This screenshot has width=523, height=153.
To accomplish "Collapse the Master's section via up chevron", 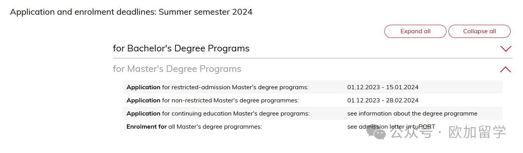I will (506, 70).
